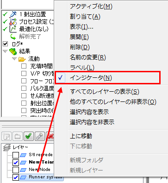Enable the New Node layer checkbox
168x183 pixels.
(x=16, y=170)
